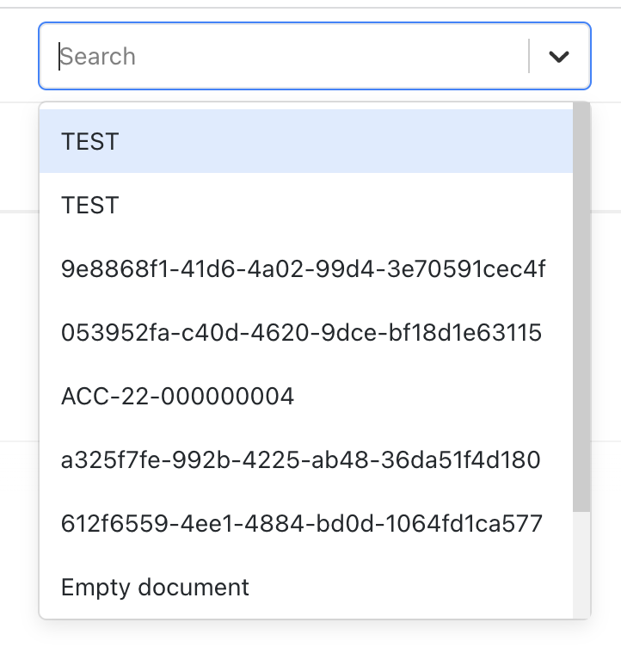Select item a325f7fe-992b-4225-ab48-36da51f4d180
This screenshot has width=621, height=647.
(x=301, y=460)
